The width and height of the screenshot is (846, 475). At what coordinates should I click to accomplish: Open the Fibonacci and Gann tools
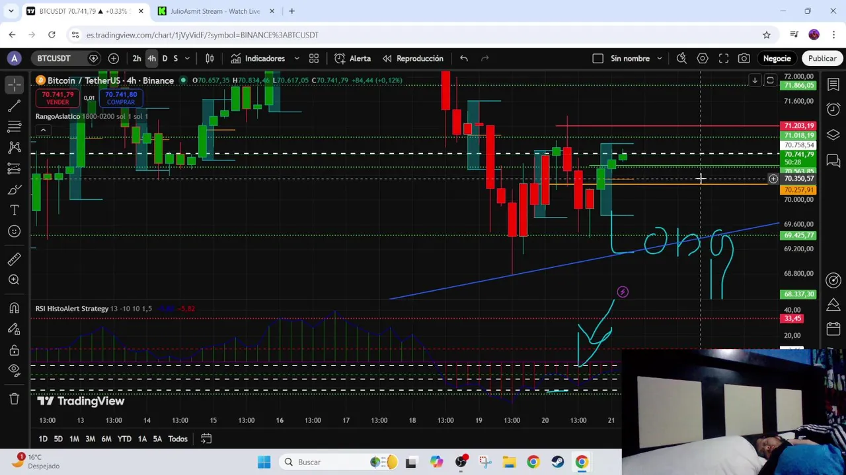15,127
